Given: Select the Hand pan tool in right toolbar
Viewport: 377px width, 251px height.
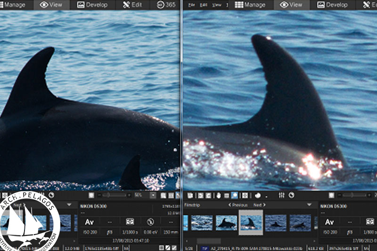Looking at the screenshot, I should pos(219,195).
